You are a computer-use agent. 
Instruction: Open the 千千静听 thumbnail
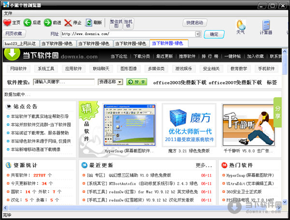248,125
